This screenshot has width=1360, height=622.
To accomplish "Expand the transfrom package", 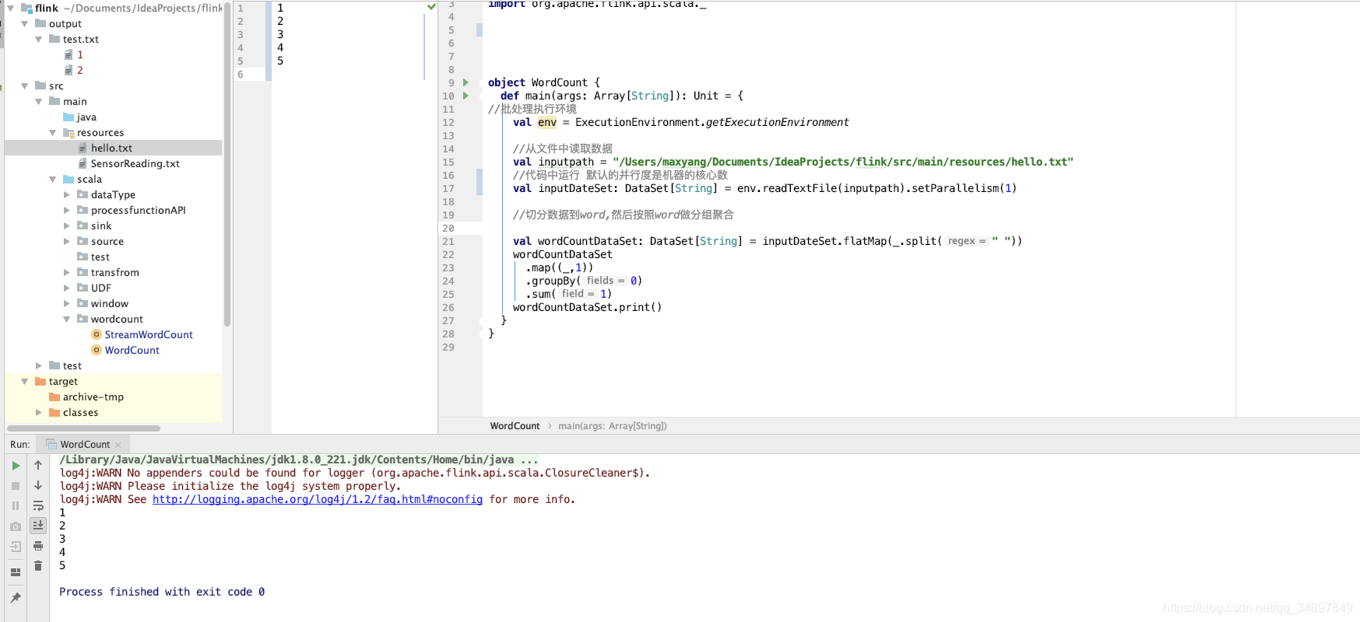I will tap(67, 272).
